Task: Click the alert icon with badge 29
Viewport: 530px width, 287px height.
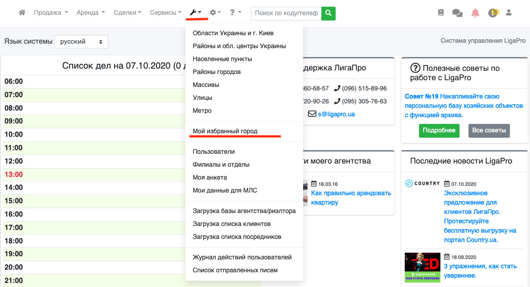Action: pyautogui.click(x=493, y=13)
